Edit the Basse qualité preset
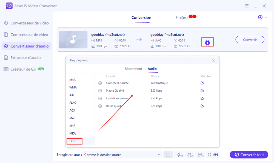 pos(202,106)
